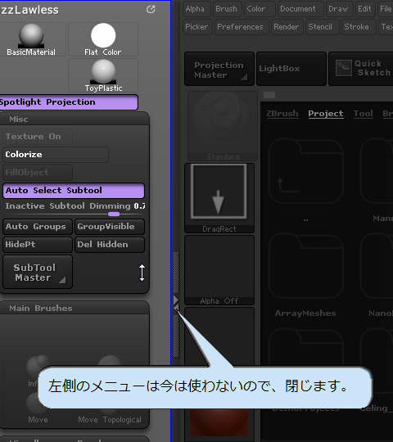Open the Preferences menu

(240, 27)
